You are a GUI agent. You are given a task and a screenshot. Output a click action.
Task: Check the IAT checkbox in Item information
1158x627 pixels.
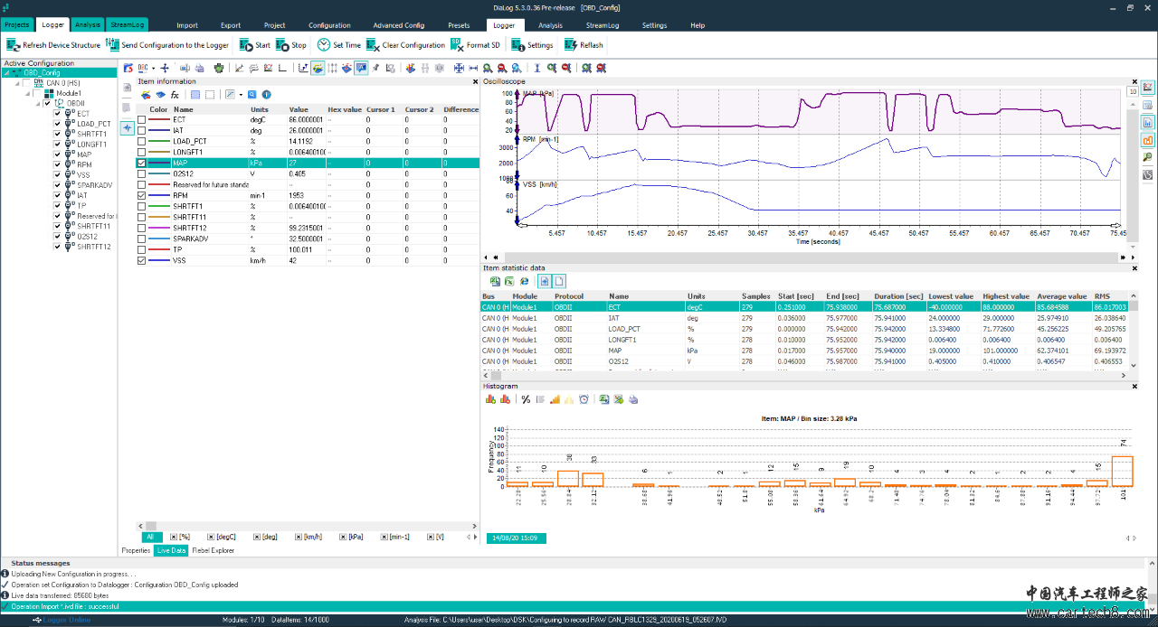(141, 130)
